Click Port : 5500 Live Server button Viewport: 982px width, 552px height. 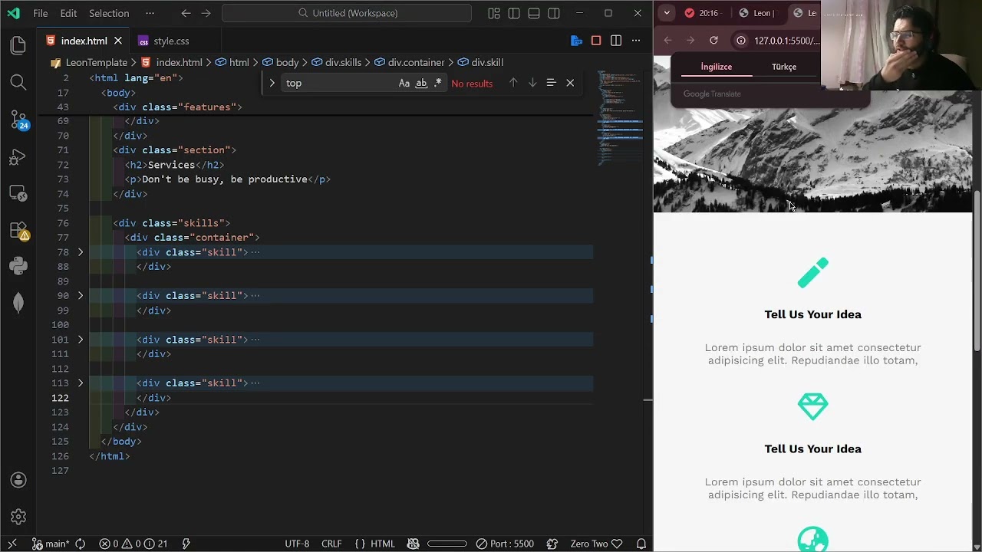(505, 544)
